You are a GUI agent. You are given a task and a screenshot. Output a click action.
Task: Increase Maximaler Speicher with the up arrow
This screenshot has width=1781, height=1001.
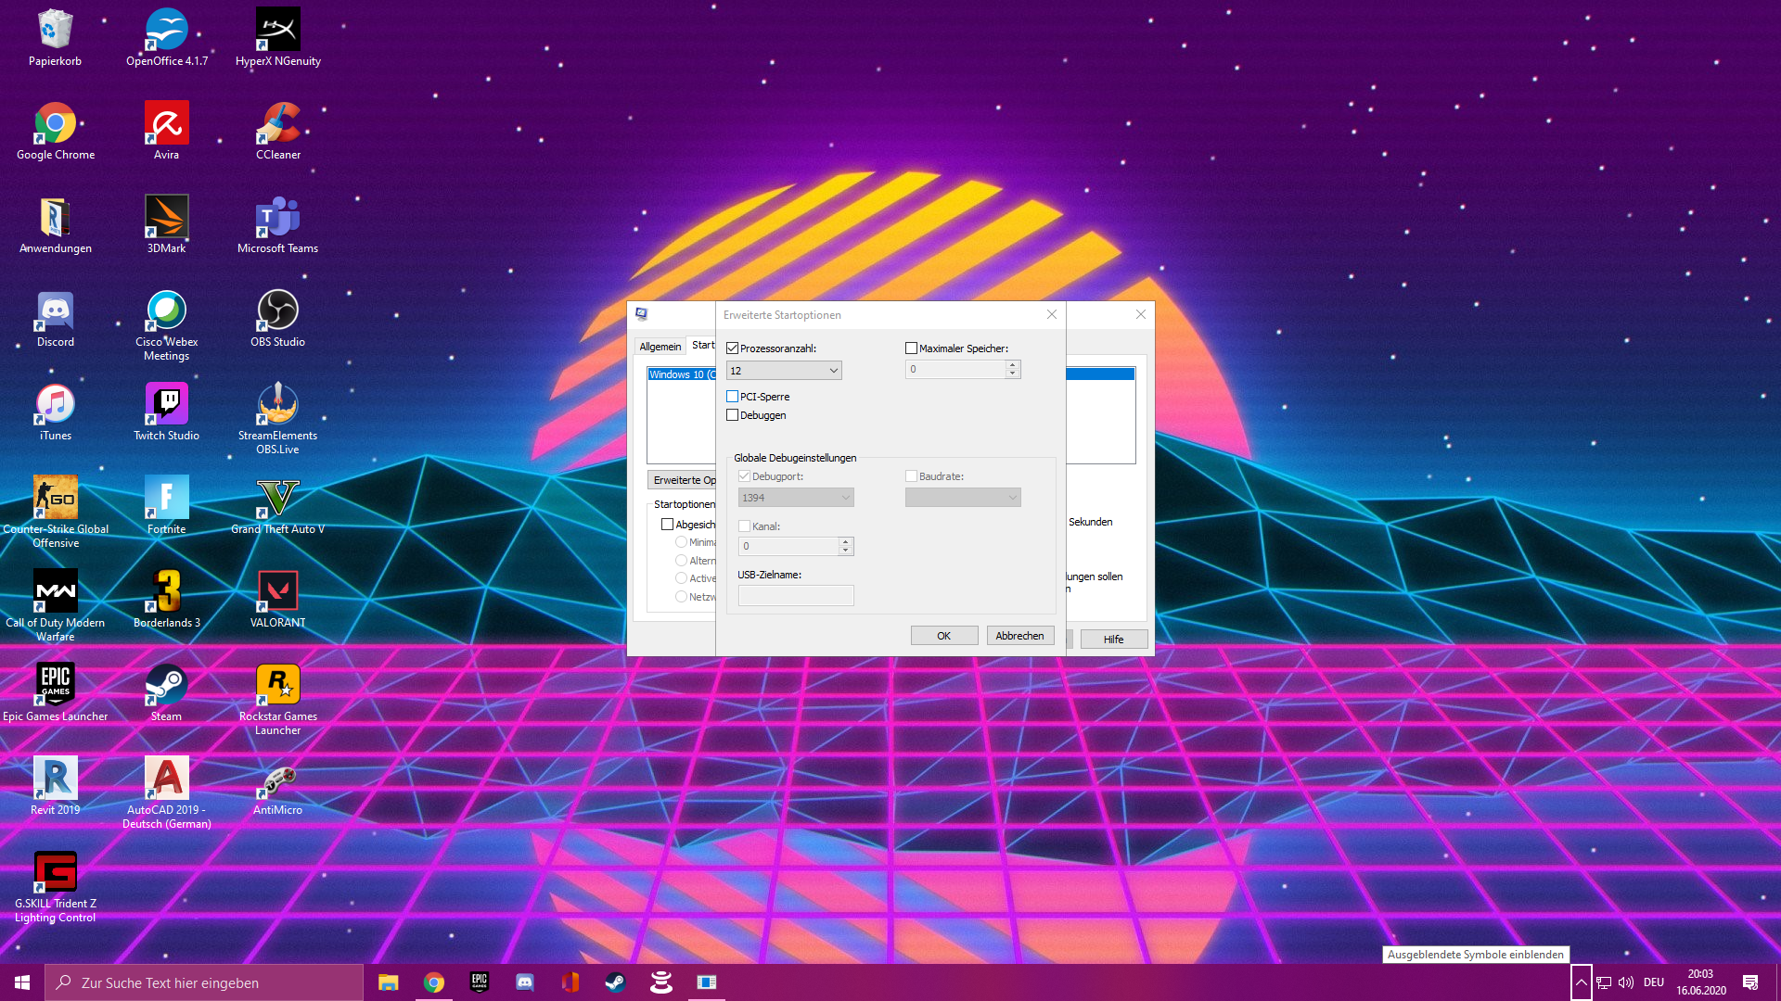point(1013,365)
